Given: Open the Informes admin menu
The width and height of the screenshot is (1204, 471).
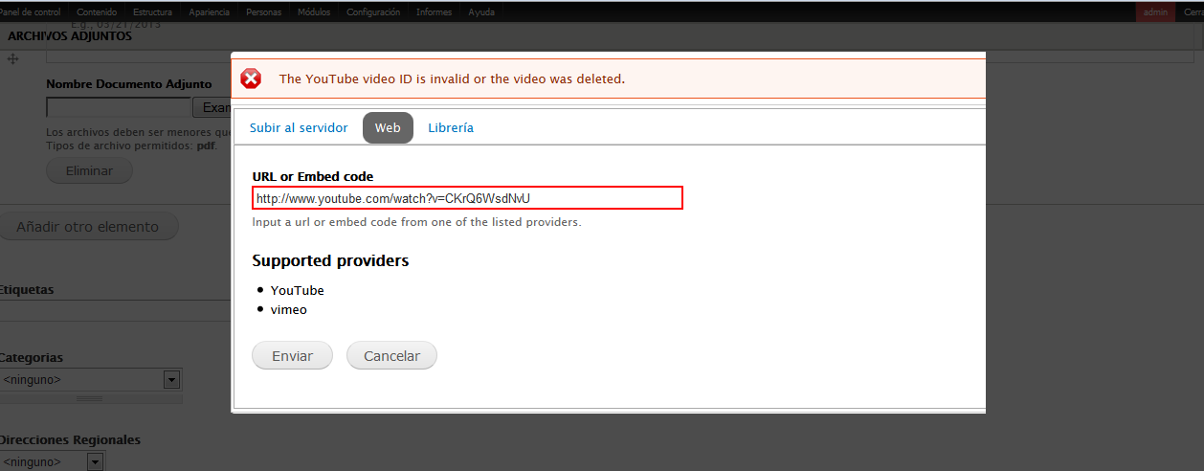Looking at the screenshot, I should pyautogui.click(x=435, y=12).
